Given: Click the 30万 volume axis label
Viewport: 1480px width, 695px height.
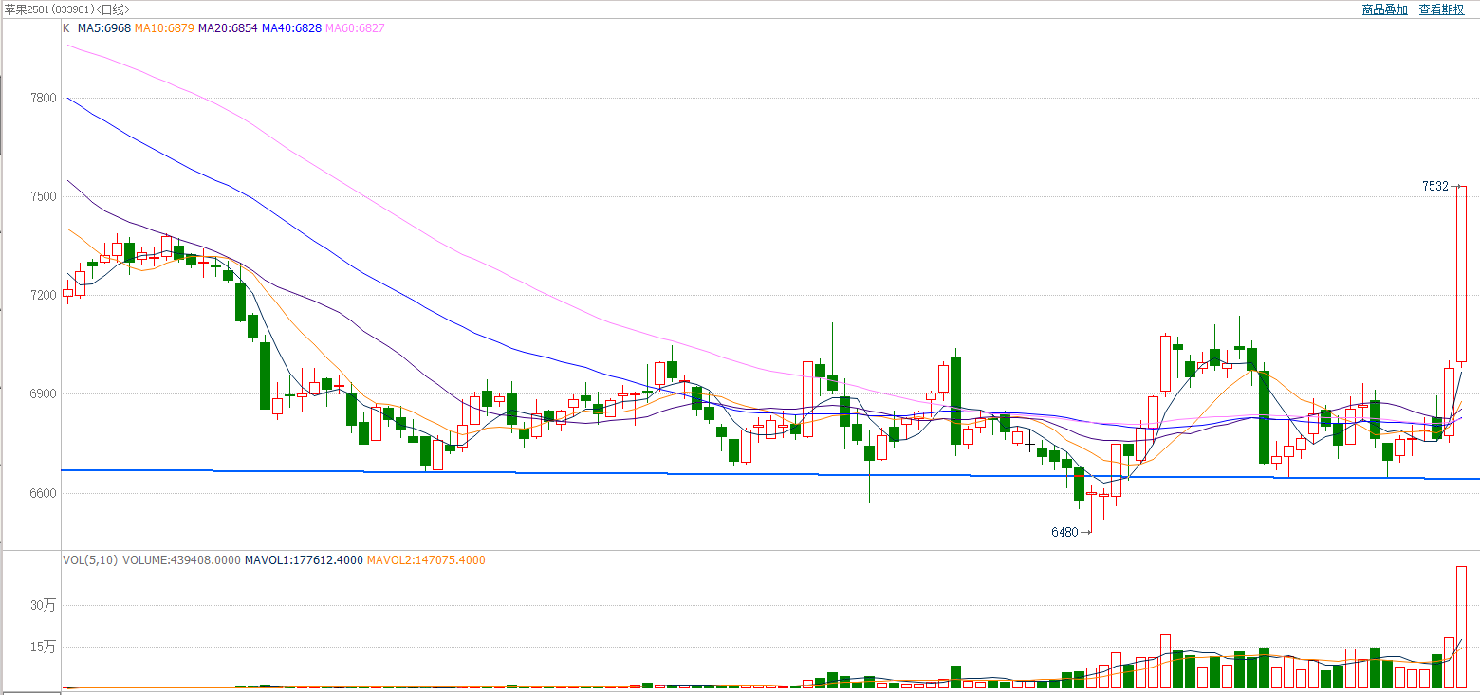Looking at the screenshot, I should click(44, 605).
